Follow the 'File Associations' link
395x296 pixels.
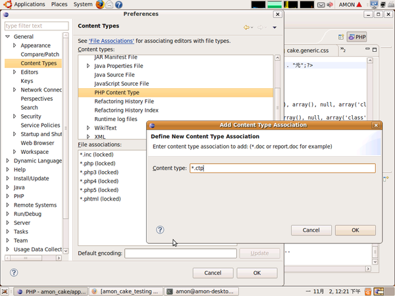(111, 41)
